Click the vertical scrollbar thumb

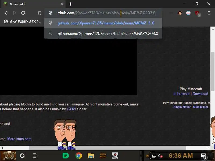(x=213, y=71)
